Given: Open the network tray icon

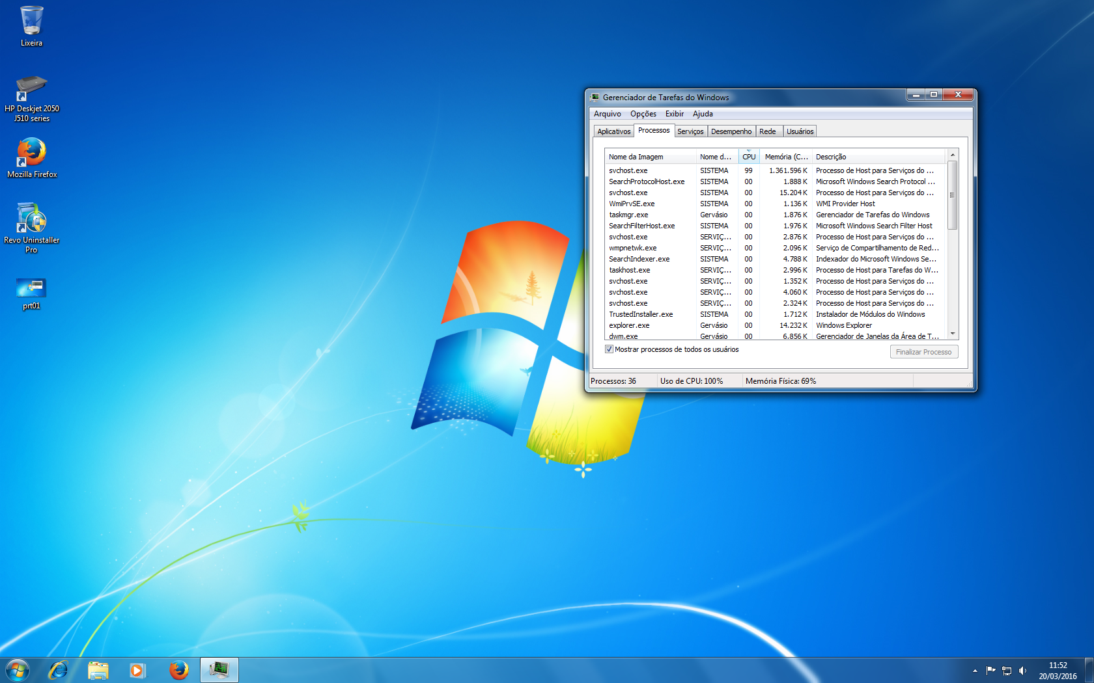Looking at the screenshot, I should [1007, 671].
